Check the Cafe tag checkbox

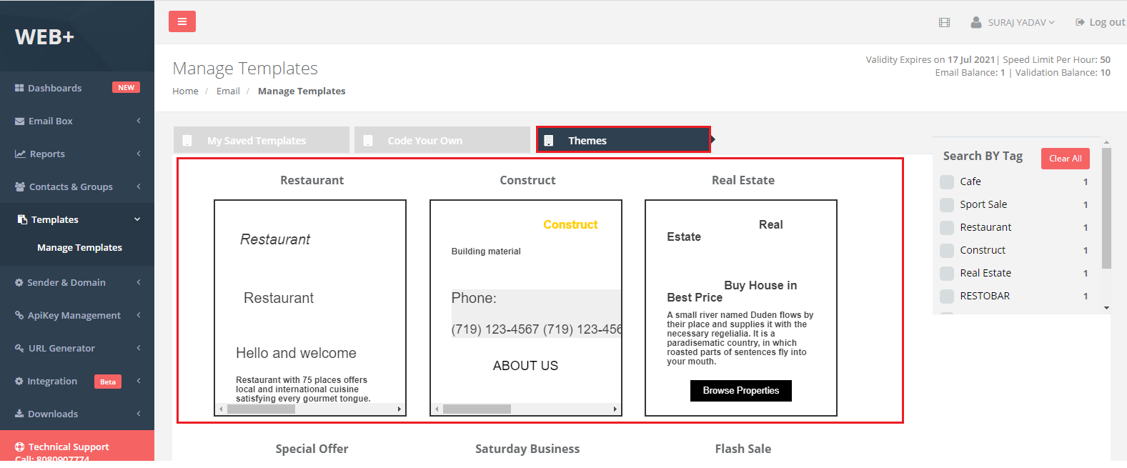pyautogui.click(x=947, y=182)
